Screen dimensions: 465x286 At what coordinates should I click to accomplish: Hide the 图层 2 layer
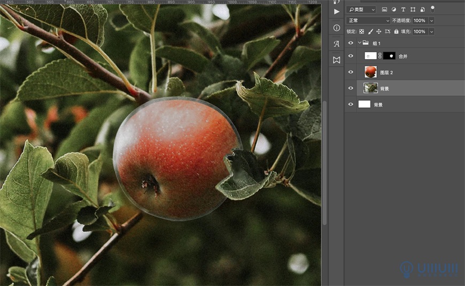pyautogui.click(x=351, y=72)
